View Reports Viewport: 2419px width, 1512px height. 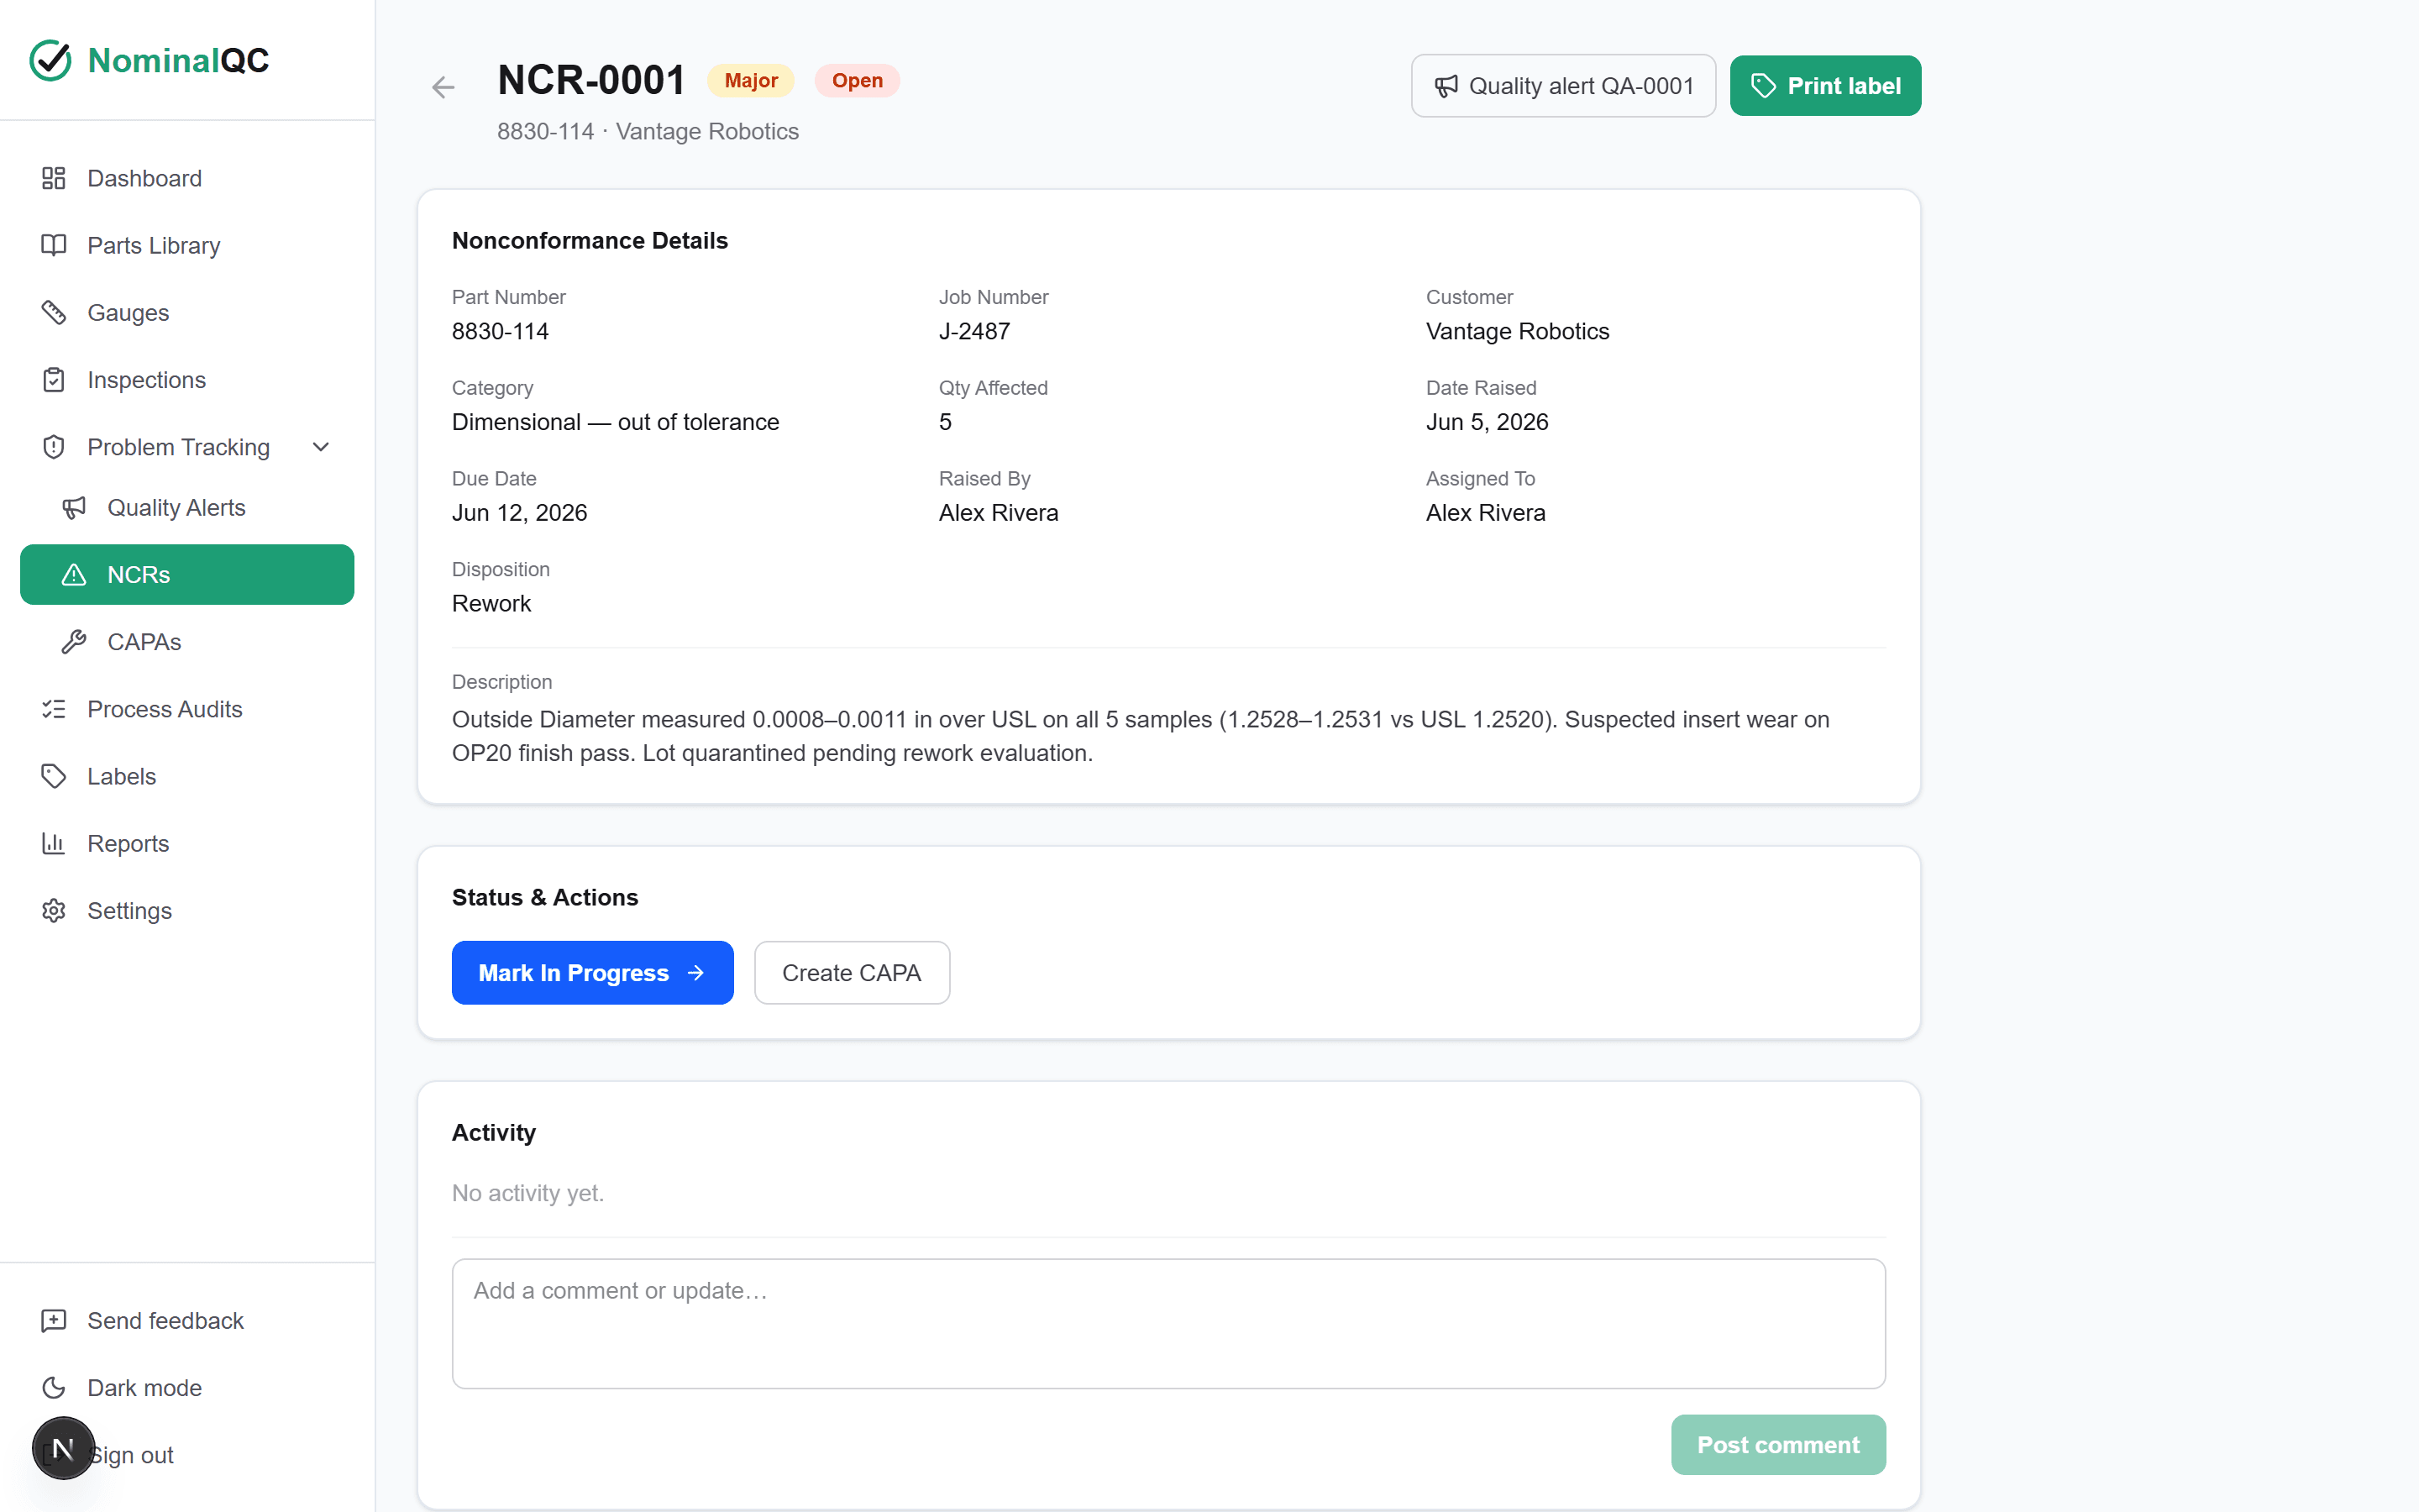(x=187, y=843)
